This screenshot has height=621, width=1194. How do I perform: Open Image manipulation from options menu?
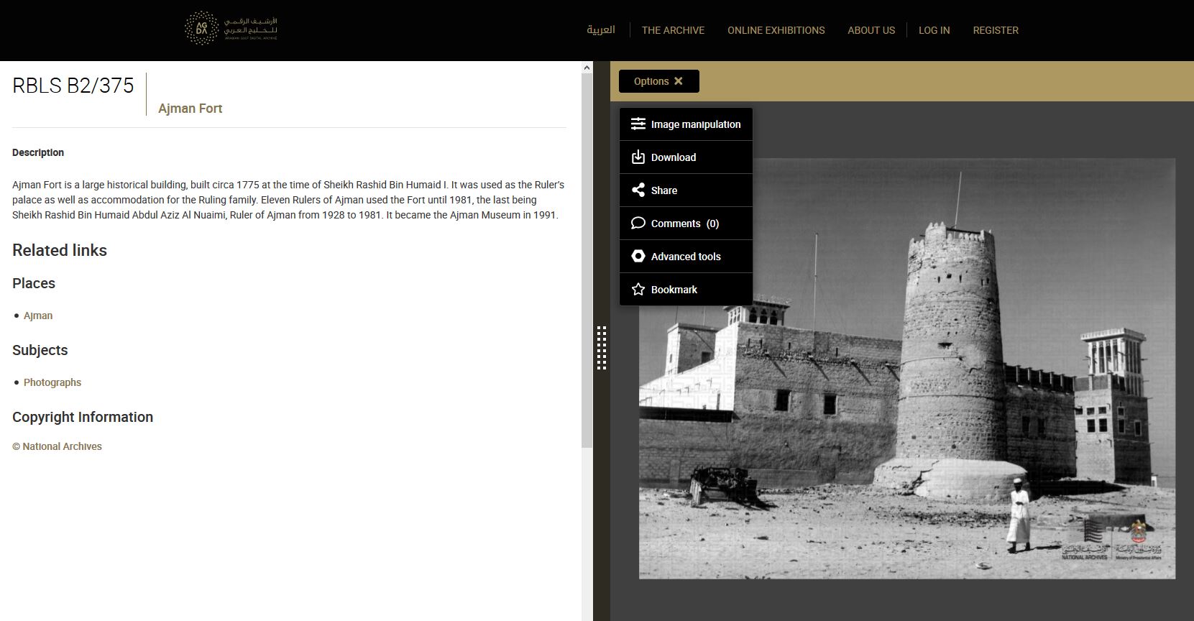[x=686, y=124]
